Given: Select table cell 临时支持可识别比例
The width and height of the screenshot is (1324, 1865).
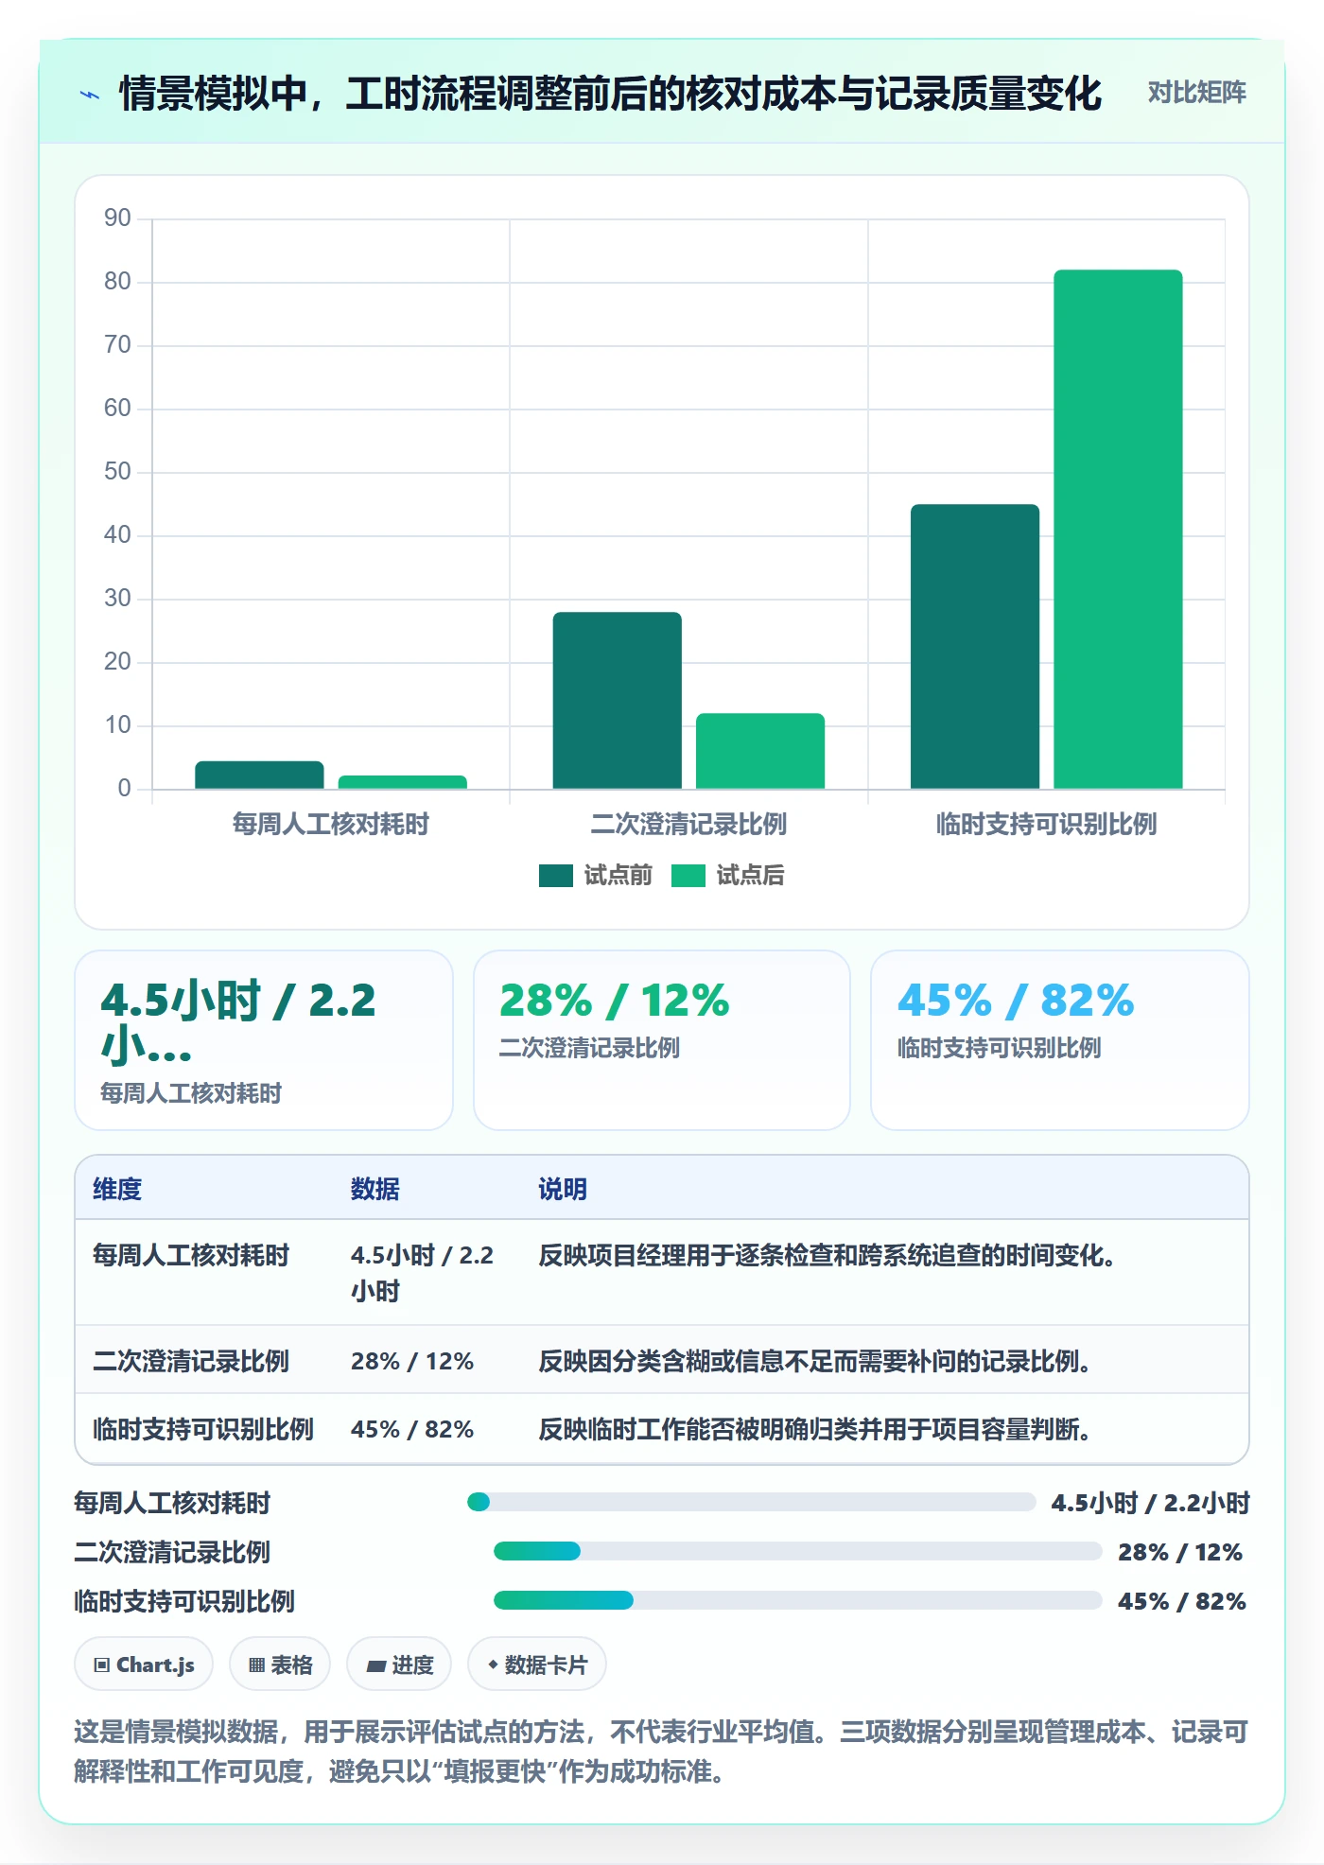Looking at the screenshot, I should click(203, 1429).
